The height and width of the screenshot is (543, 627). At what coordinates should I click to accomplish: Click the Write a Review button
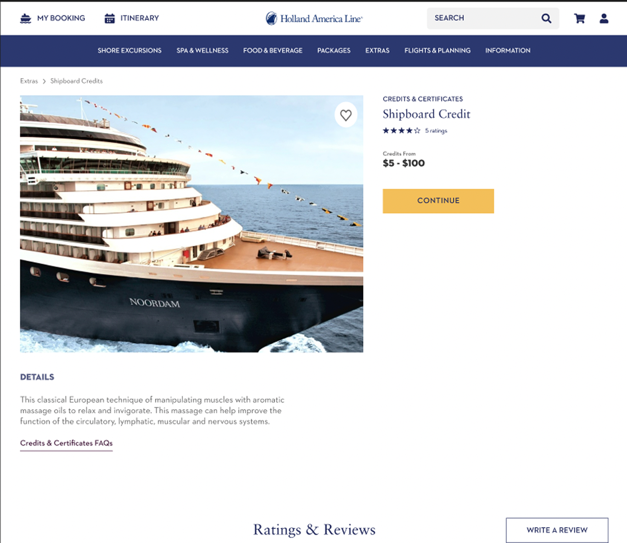[557, 530]
